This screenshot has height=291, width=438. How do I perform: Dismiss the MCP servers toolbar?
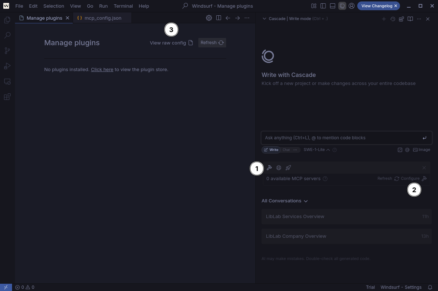[424, 167]
